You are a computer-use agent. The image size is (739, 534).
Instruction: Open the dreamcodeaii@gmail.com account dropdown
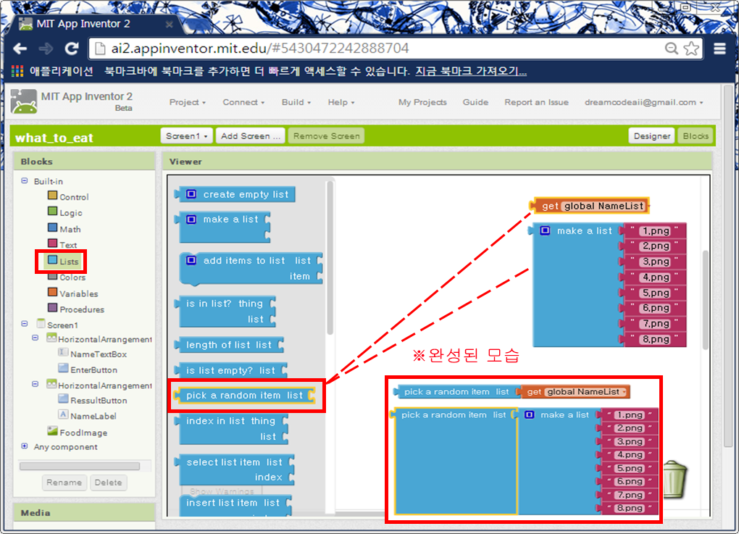click(x=644, y=102)
